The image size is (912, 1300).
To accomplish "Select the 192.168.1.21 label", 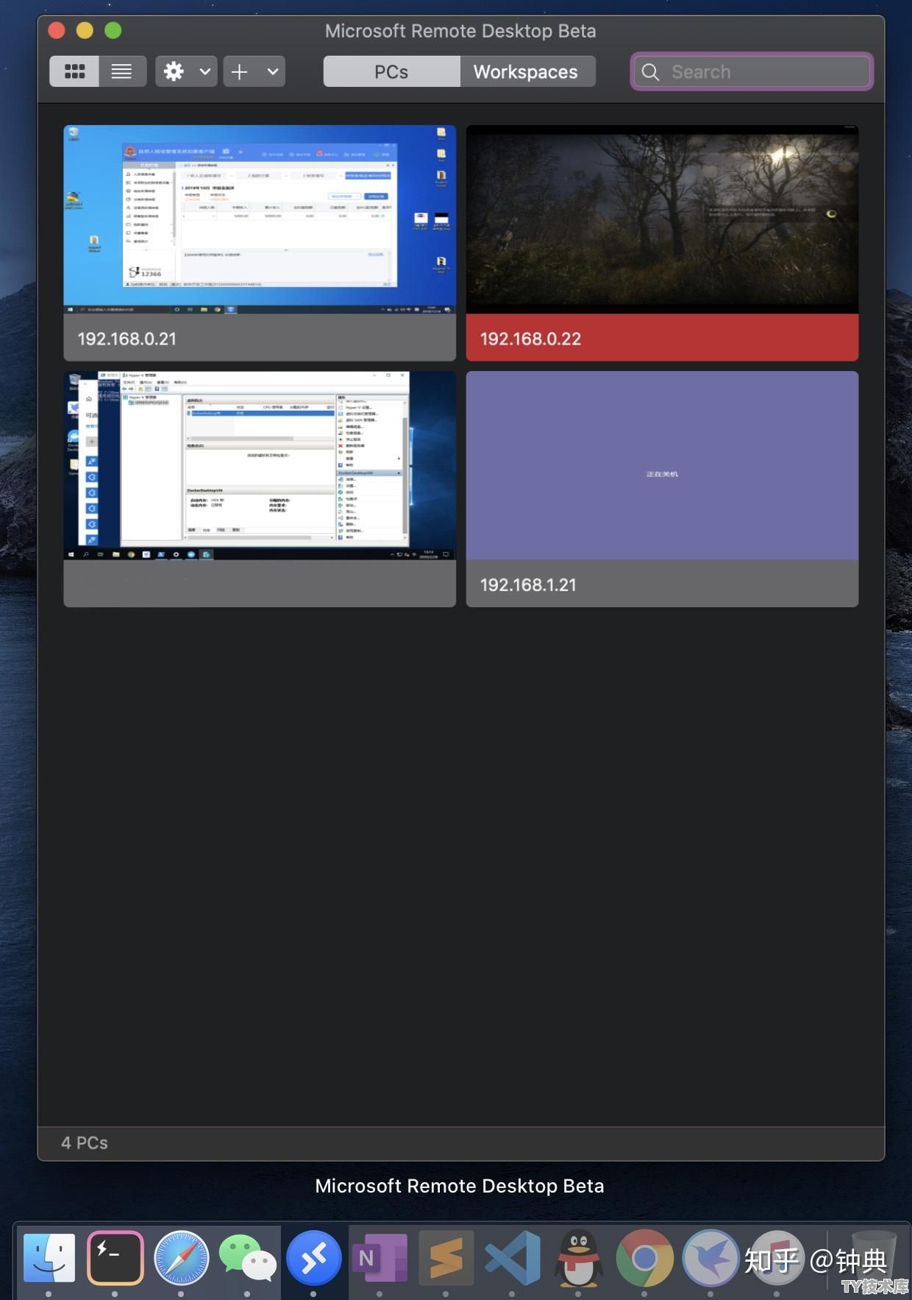I will [528, 584].
